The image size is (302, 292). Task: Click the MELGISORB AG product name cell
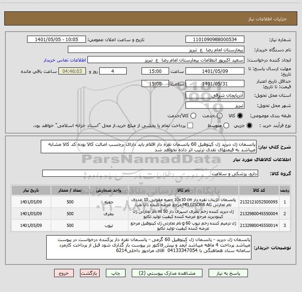[x=184, y=202]
